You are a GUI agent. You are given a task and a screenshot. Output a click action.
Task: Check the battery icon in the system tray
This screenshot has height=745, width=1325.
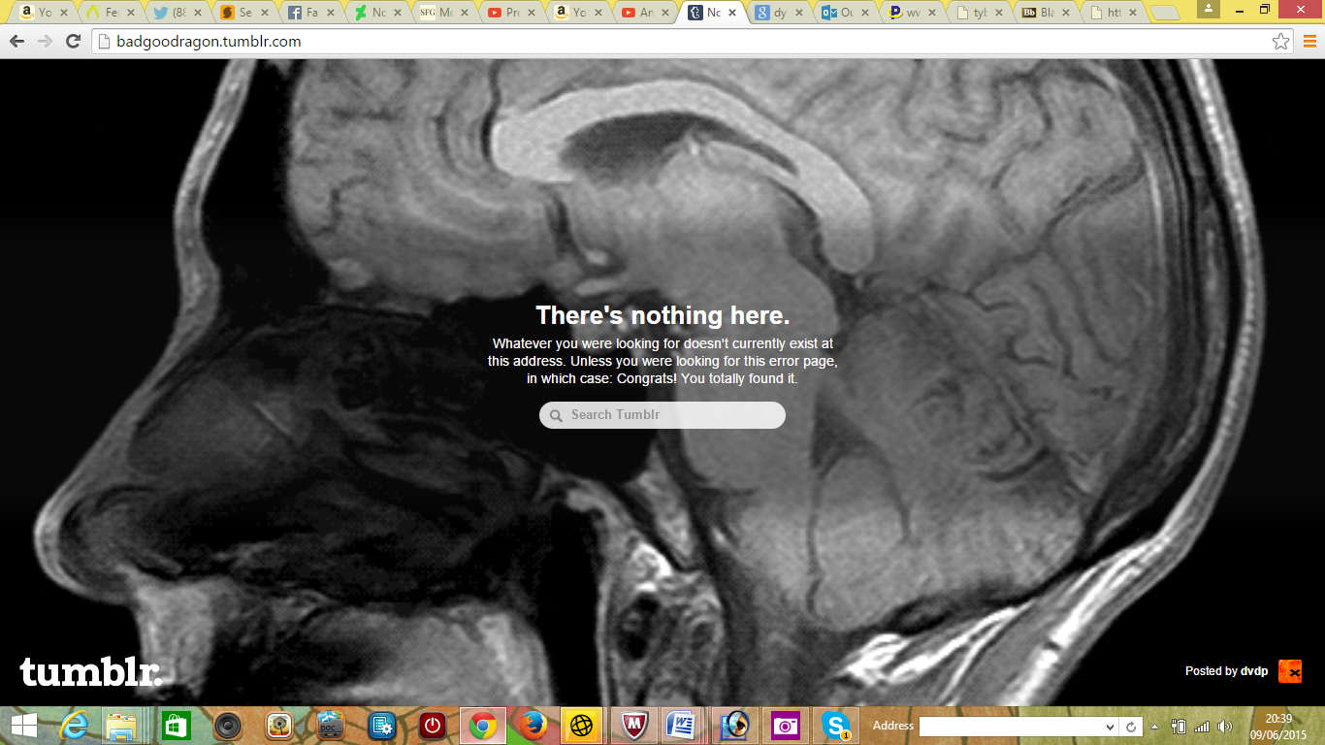pyautogui.click(x=1179, y=727)
